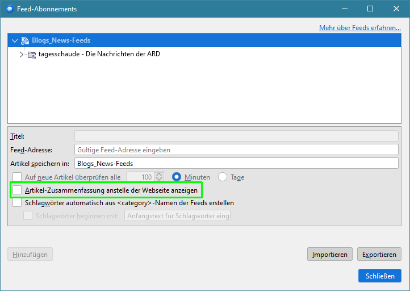This screenshot has height=291, width=410.
Task: Close the Feed-Abonnements dialog with X
Action: point(396,9)
